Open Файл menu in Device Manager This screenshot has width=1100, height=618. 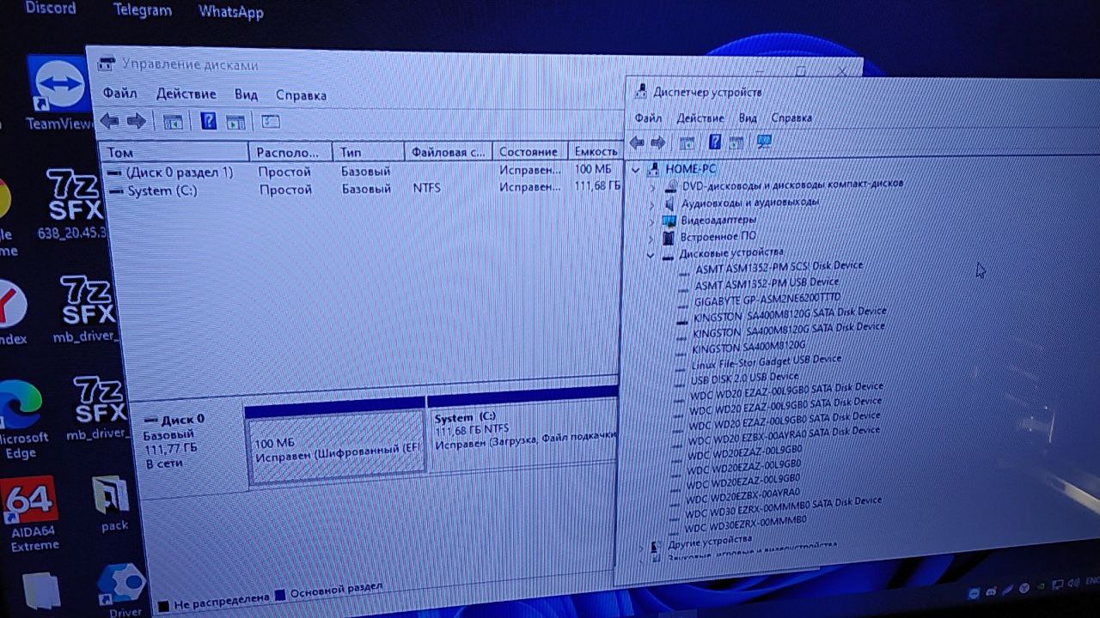tap(648, 118)
